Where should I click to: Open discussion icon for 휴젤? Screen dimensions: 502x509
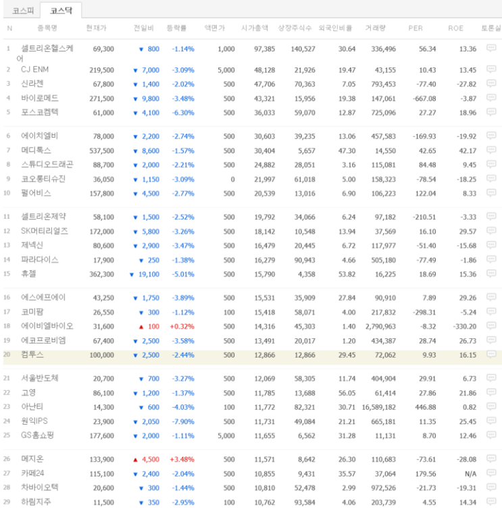tap(491, 273)
